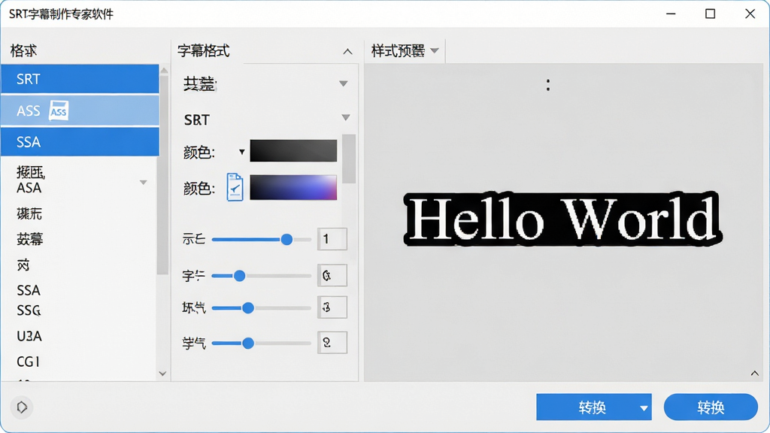Click the first slider with value 1

coord(261,240)
